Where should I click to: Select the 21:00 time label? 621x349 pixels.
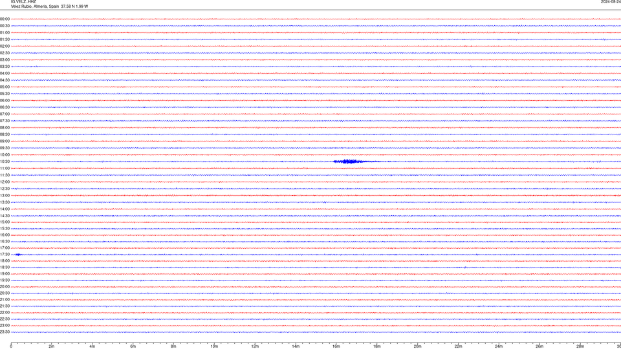click(x=5, y=299)
